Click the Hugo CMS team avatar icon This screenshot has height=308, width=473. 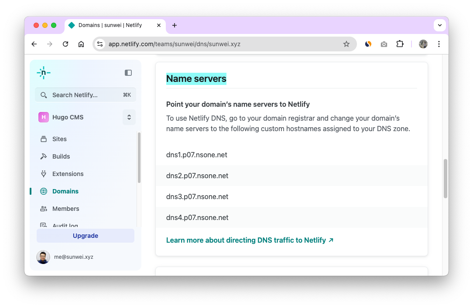pyautogui.click(x=44, y=117)
